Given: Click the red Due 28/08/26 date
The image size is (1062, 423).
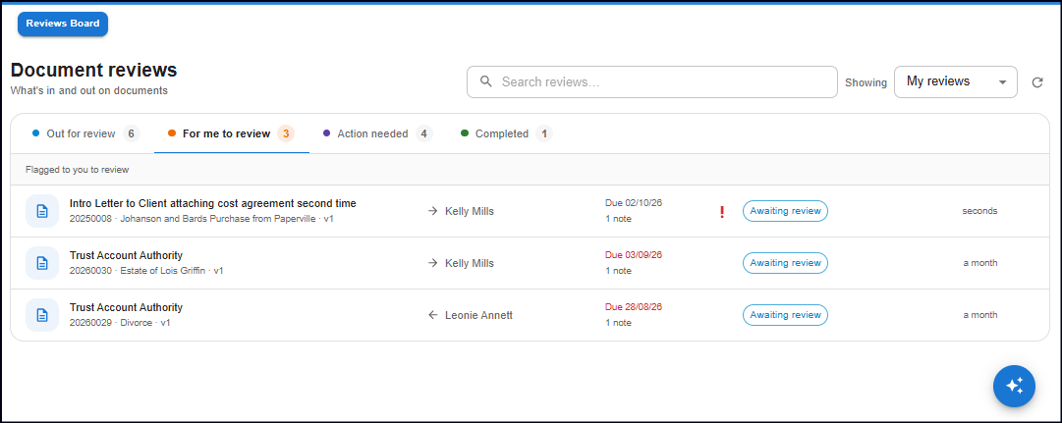Looking at the screenshot, I should (634, 307).
